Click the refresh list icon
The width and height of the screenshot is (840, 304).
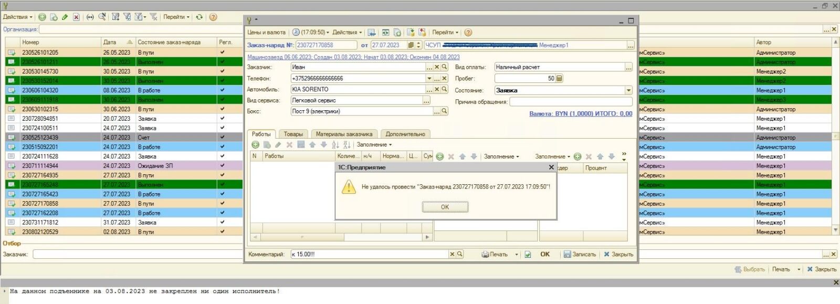click(199, 17)
